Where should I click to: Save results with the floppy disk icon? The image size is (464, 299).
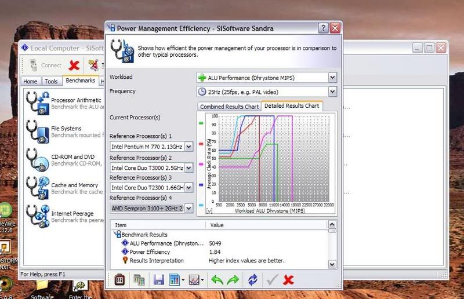coord(159,279)
